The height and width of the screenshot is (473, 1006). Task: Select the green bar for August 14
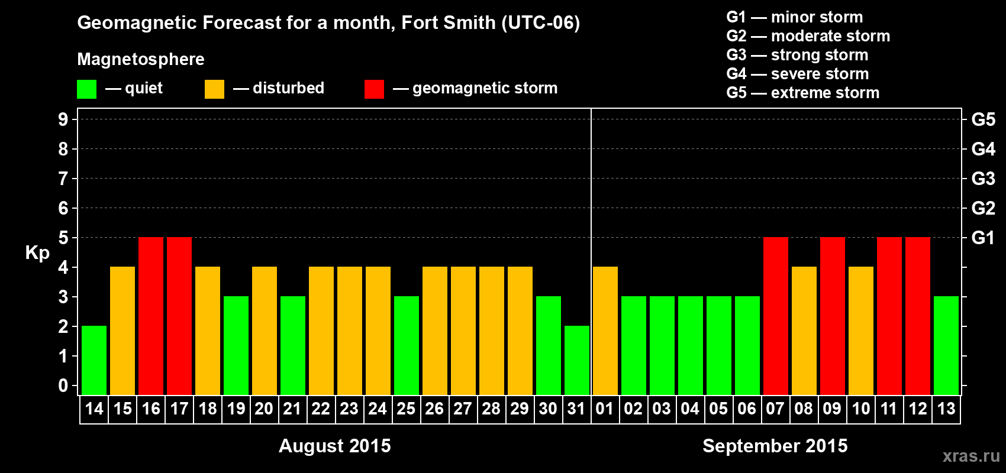tap(94, 360)
